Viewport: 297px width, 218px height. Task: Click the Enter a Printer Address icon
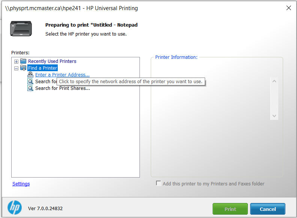pyautogui.click(x=30, y=75)
